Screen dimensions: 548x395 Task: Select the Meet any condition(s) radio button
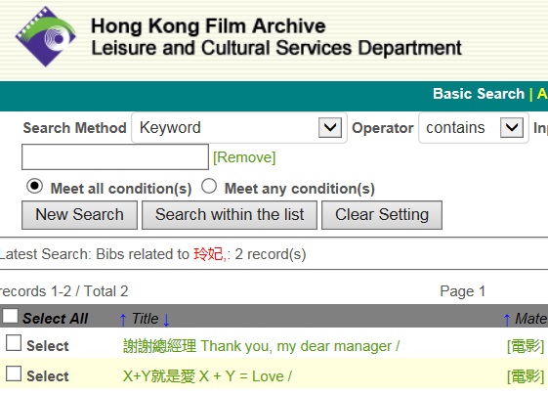pos(209,186)
